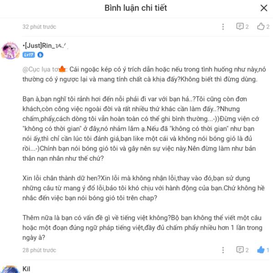
Task: Tap the maple leaf emoji in mention
Action: point(62,69)
